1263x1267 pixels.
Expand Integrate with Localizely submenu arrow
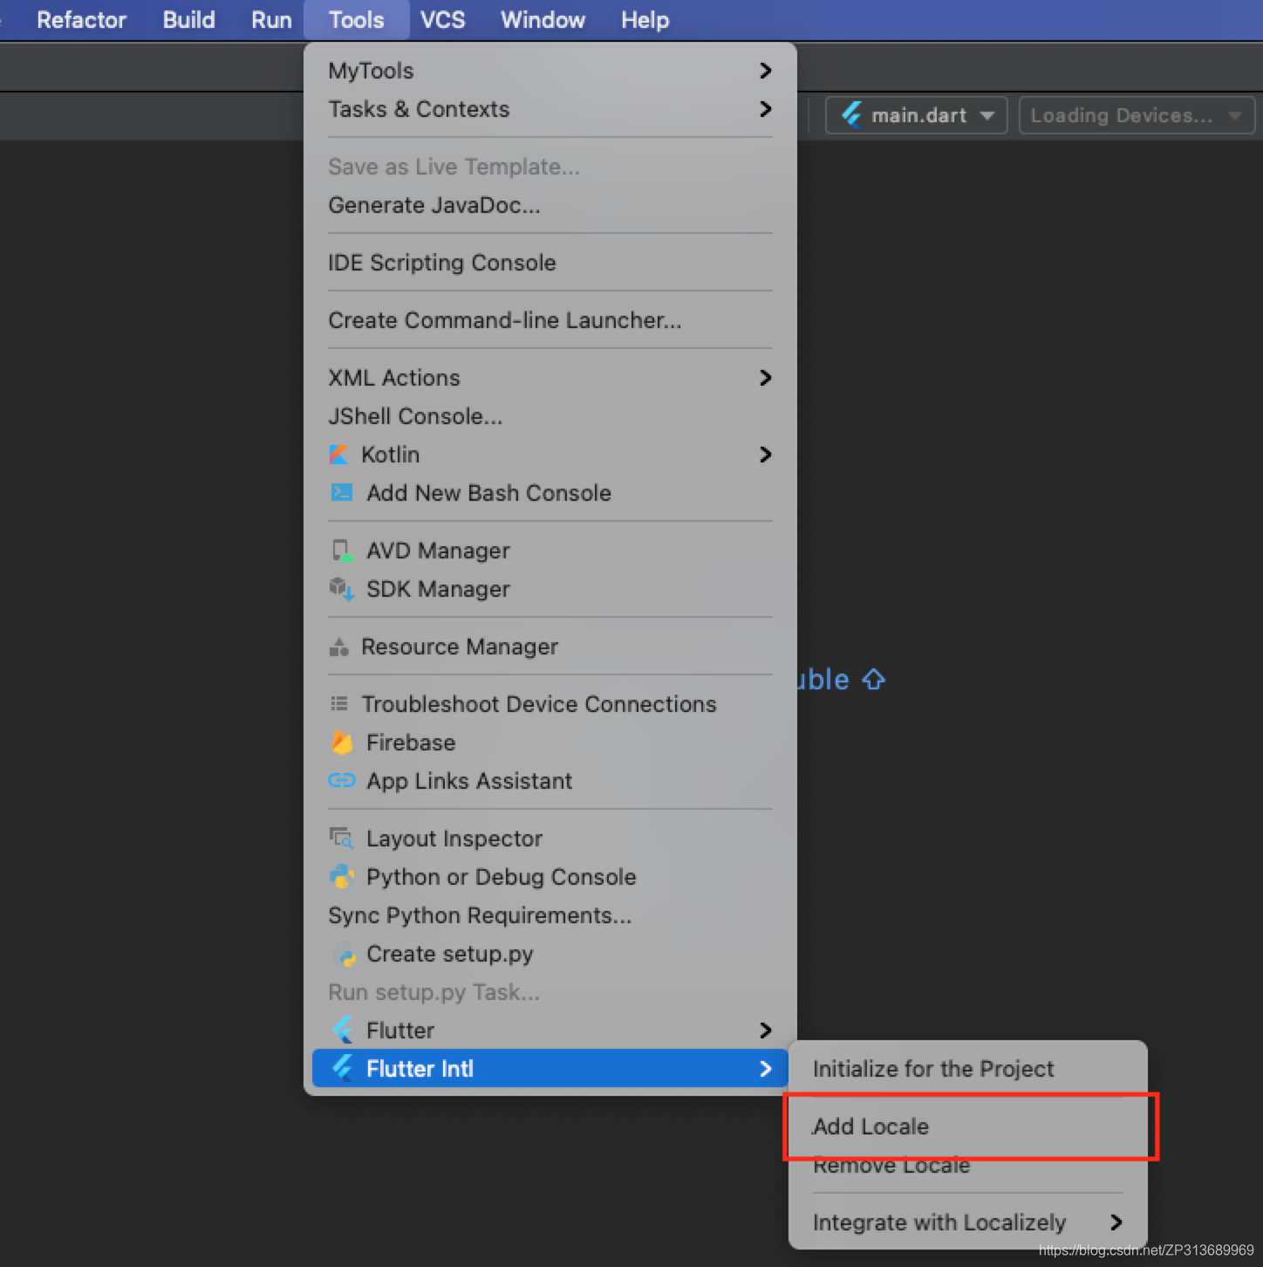click(1116, 1222)
